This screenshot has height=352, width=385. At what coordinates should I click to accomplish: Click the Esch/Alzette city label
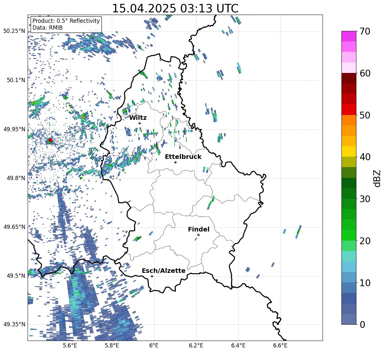tap(164, 271)
